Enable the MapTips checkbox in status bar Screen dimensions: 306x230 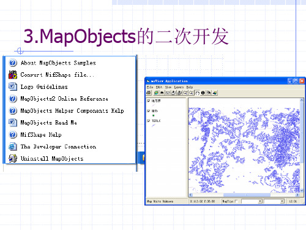[x=236, y=201]
